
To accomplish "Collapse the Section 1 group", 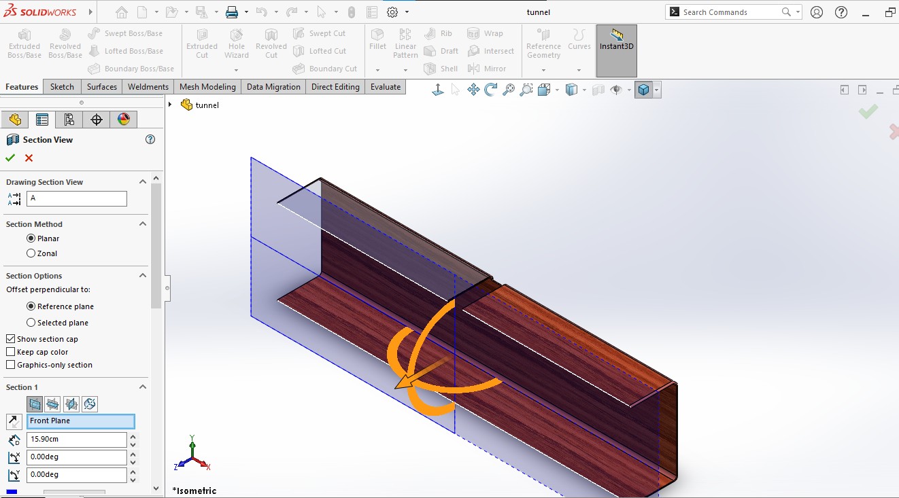I will [x=143, y=387].
